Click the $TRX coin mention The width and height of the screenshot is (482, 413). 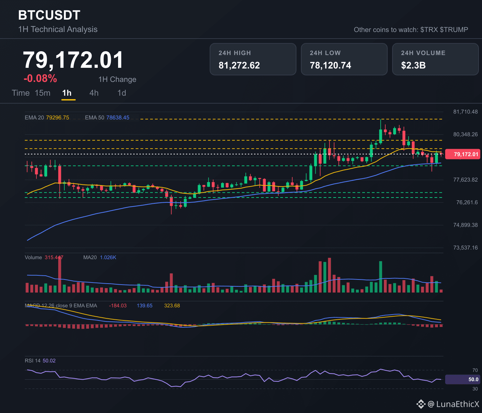tap(429, 30)
